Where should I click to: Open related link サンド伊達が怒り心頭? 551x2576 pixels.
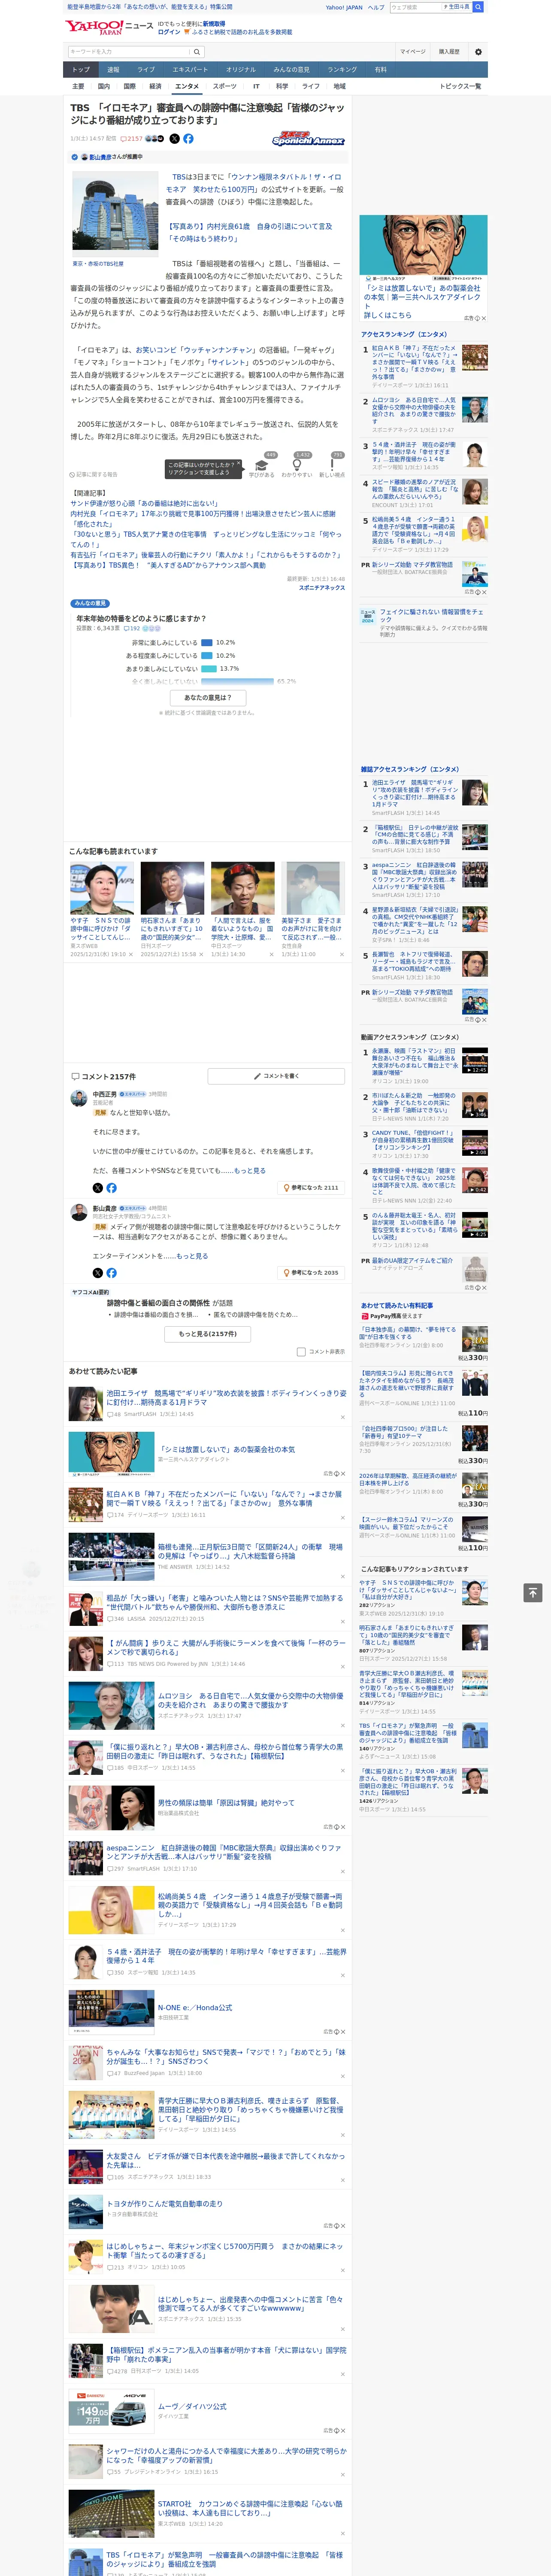click(x=144, y=503)
